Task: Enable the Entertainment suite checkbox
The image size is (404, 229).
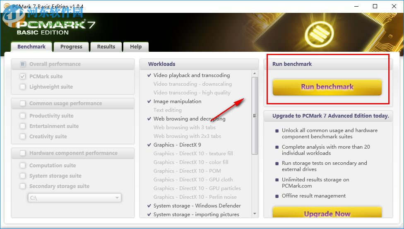Action: point(23,126)
